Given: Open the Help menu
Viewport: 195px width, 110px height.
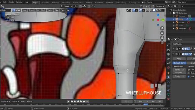Looking at the screenshot, I should point(27,2).
